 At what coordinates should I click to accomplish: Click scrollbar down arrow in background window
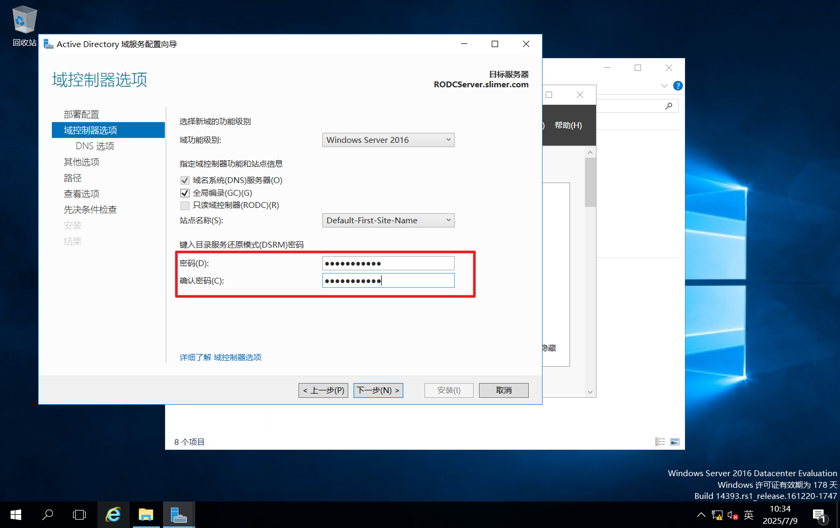(x=590, y=392)
